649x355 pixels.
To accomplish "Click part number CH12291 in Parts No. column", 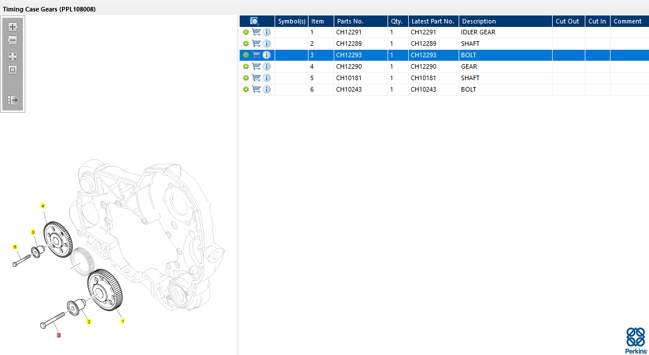I will click(x=349, y=32).
